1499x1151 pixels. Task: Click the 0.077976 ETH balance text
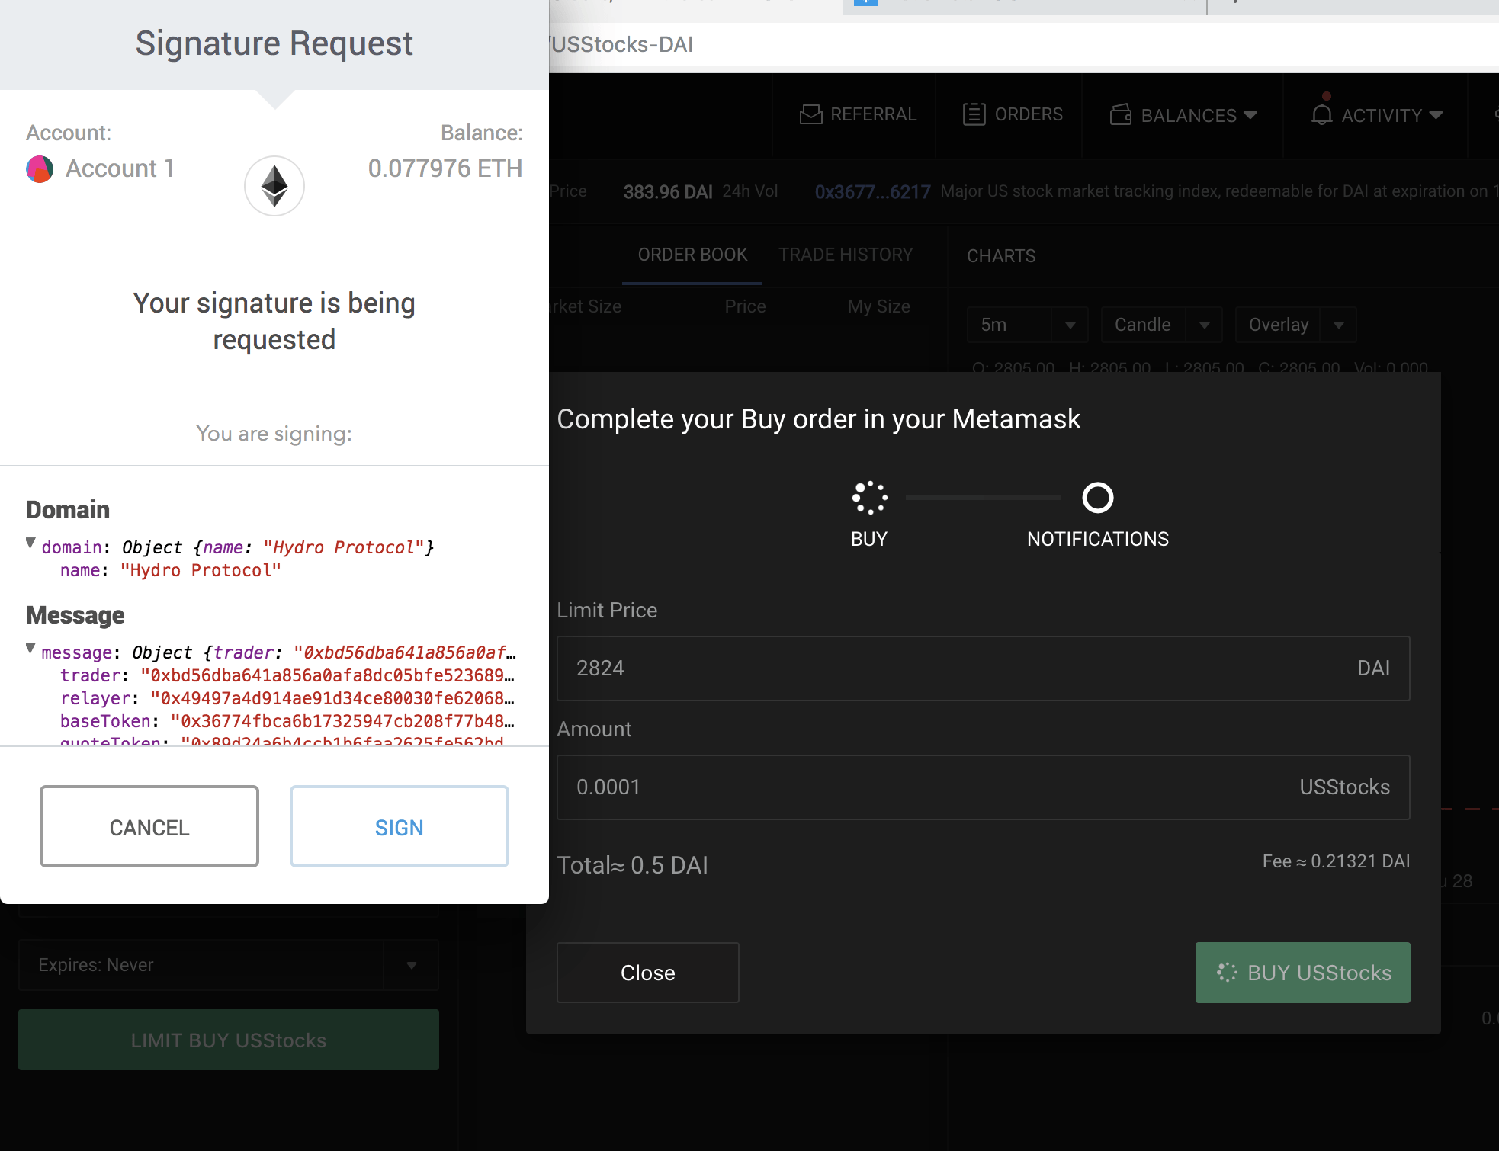(x=445, y=168)
